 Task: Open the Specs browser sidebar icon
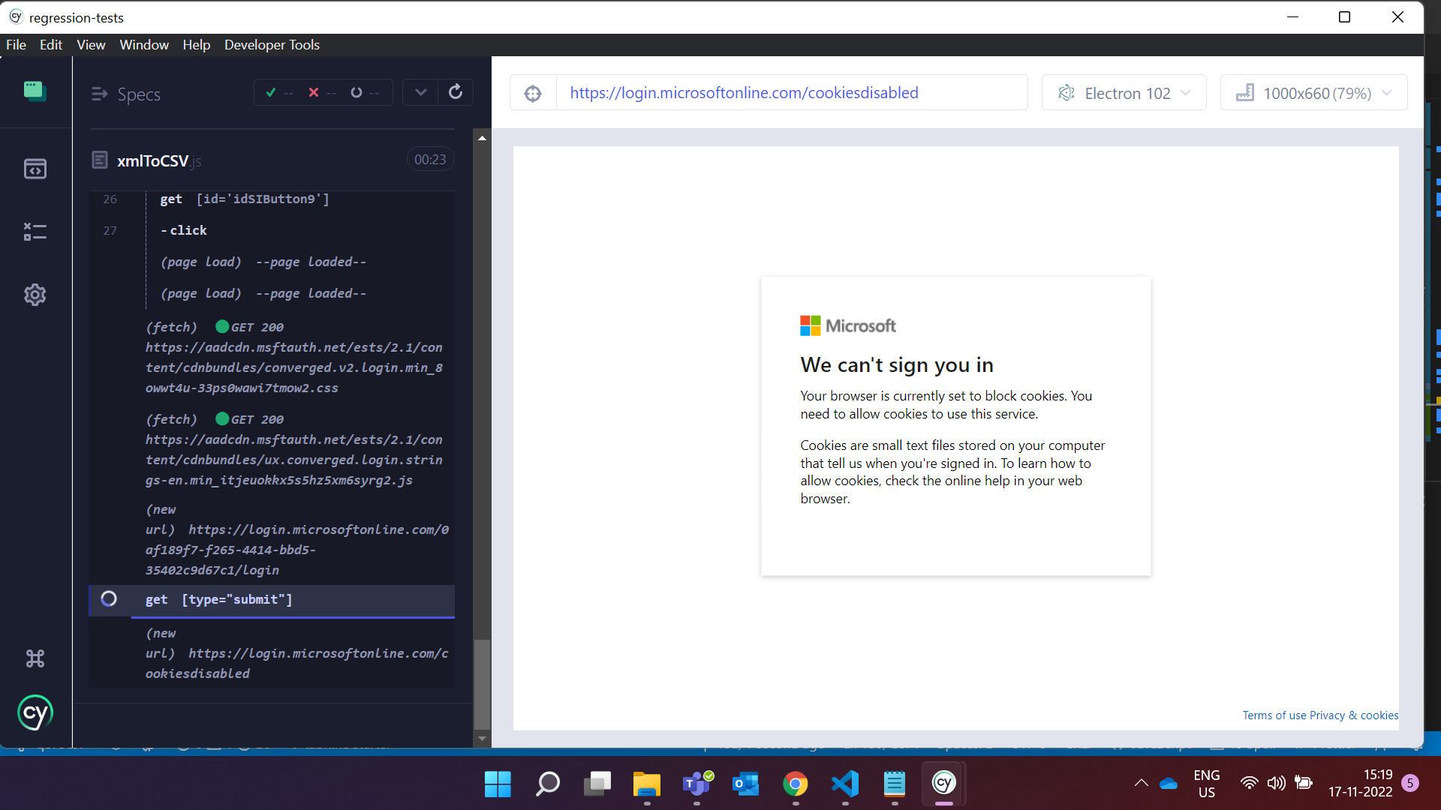(x=35, y=169)
